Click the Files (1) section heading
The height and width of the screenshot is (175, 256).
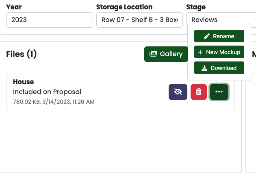click(22, 54)
